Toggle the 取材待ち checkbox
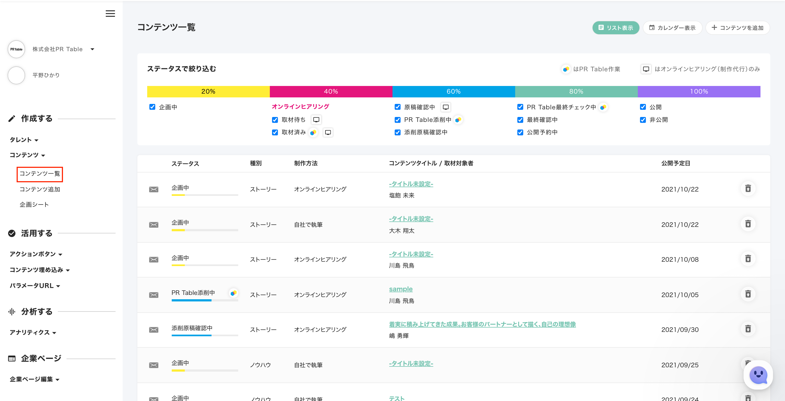Image resolution: width=785 pixels, height=401 pixels. click(275, 120)
